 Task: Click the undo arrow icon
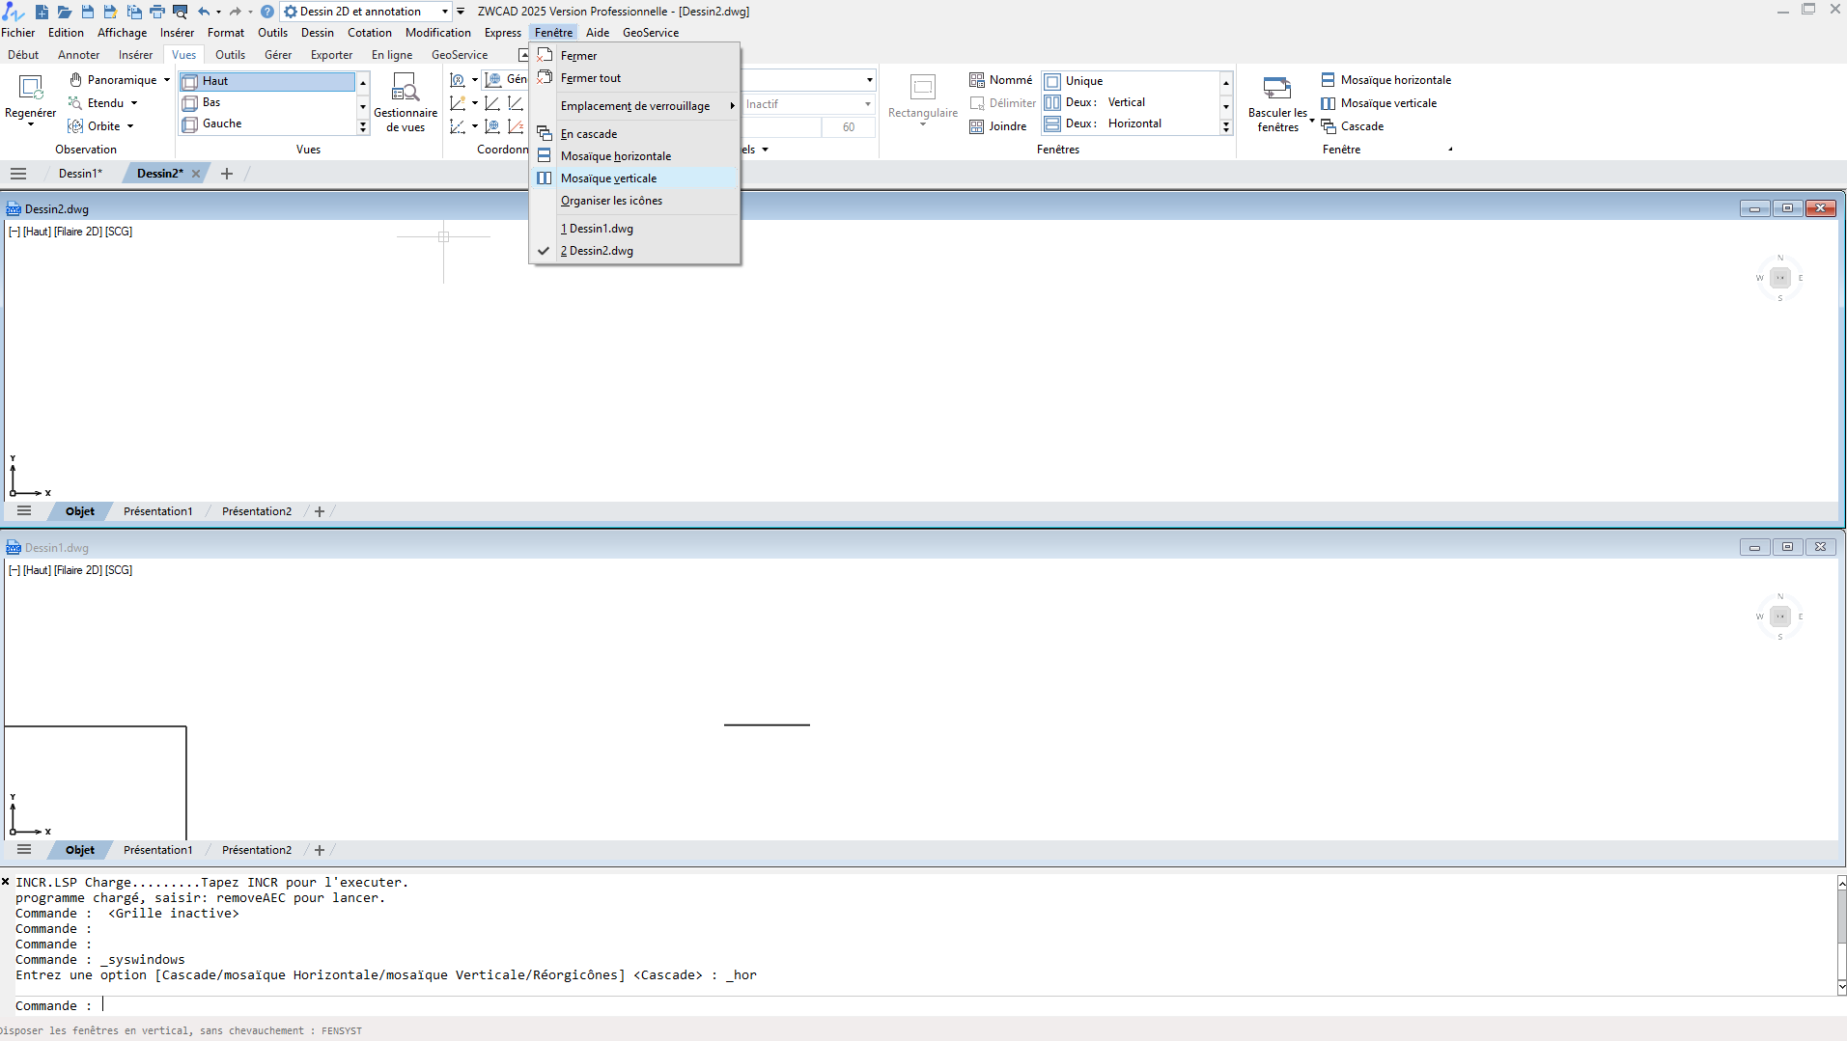pos(204,12)
